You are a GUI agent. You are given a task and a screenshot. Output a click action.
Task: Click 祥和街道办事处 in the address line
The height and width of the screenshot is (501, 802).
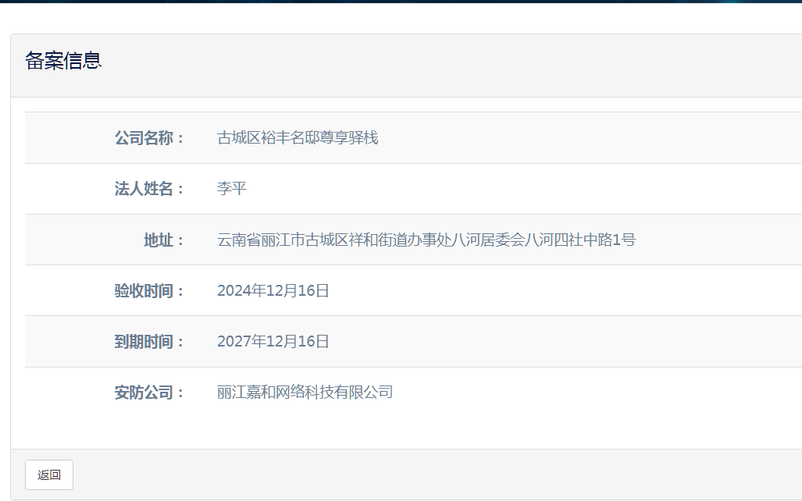click(x=397, y=240)
